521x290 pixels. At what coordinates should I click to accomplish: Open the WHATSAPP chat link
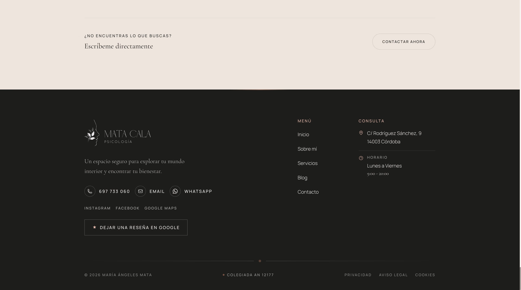[198, 191]
